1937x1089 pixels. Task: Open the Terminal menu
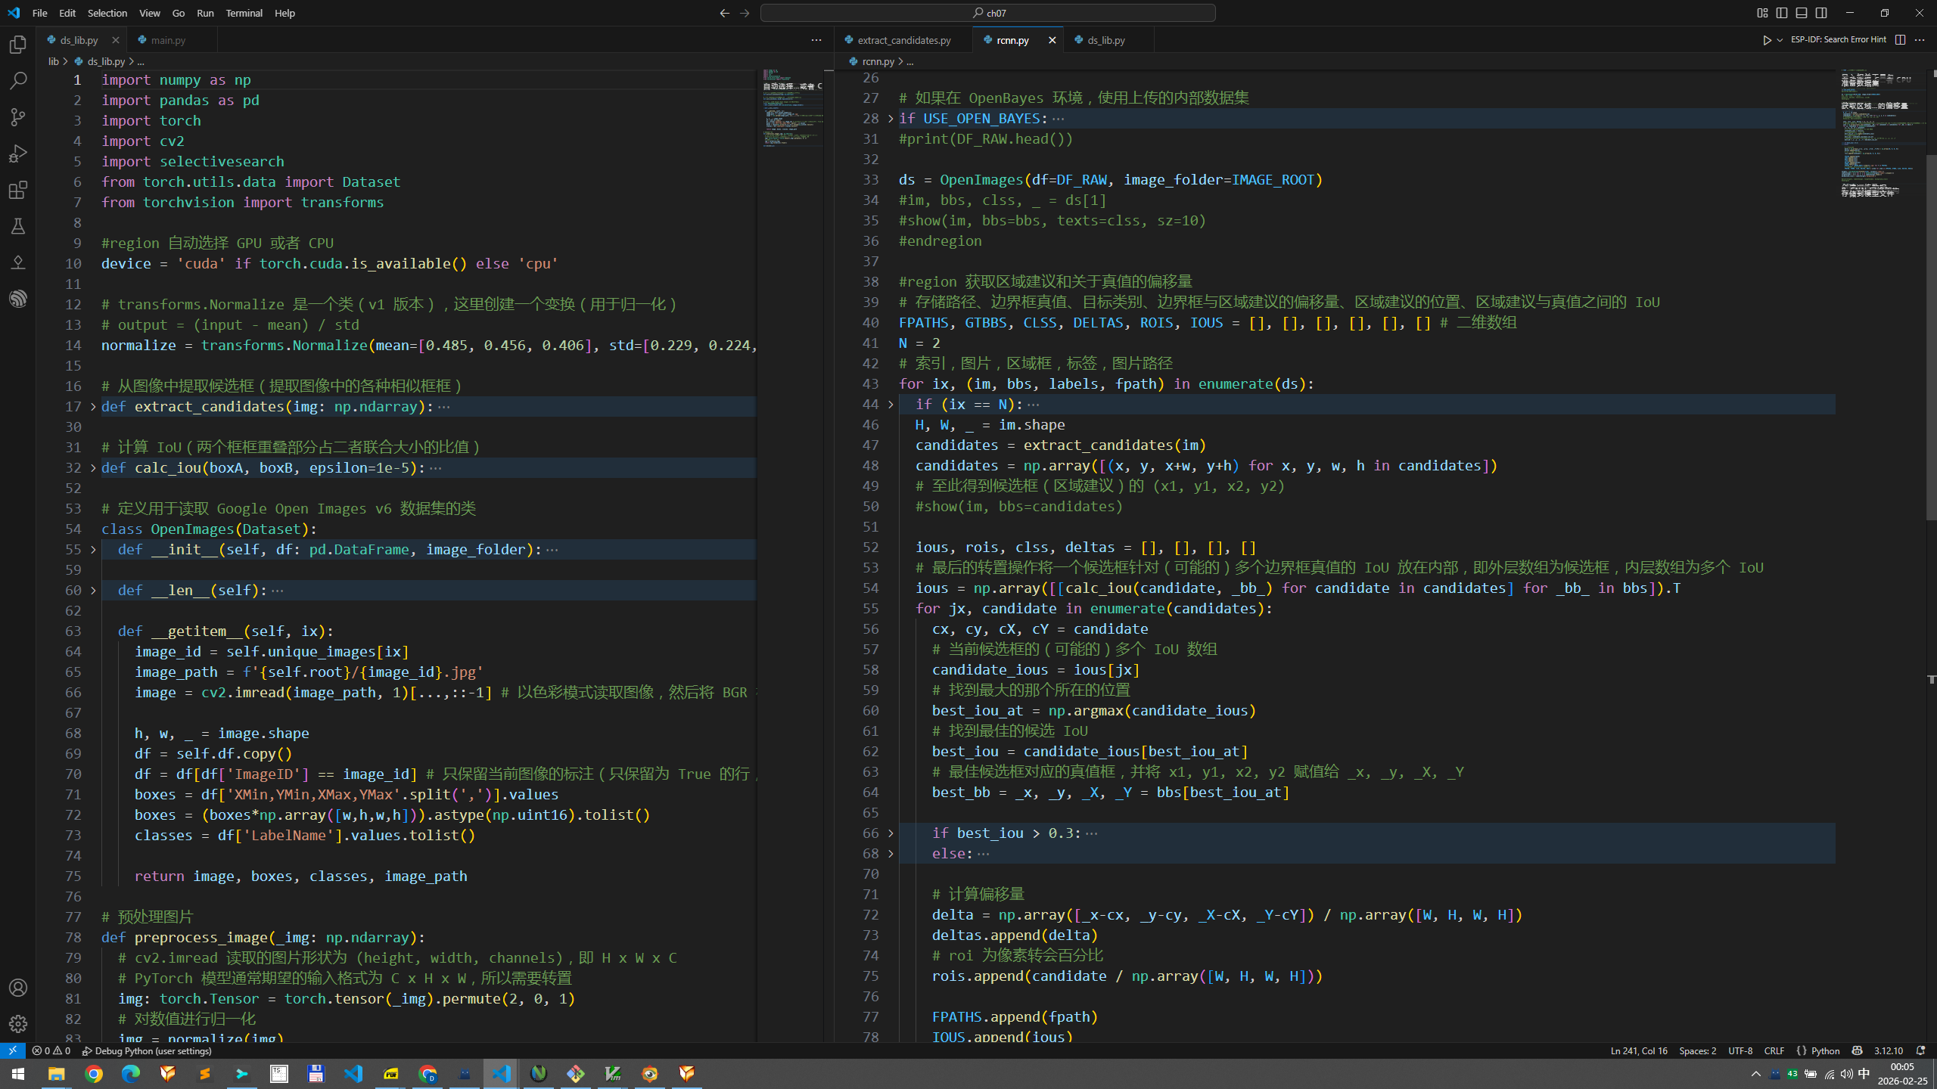244,13
